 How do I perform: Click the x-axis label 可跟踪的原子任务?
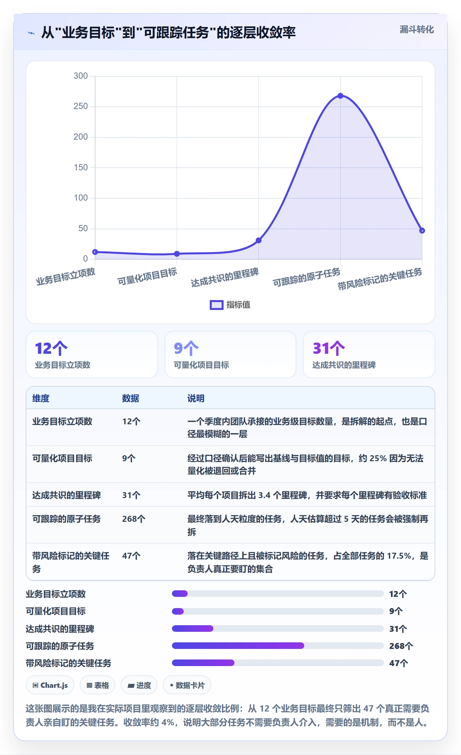(307, 277)
